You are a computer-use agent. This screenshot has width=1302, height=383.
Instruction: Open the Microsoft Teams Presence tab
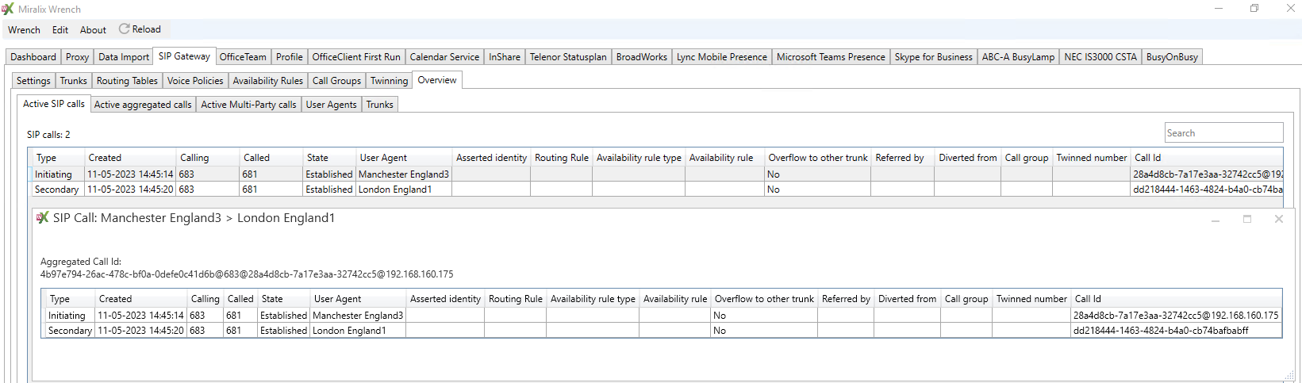(831, 57)
